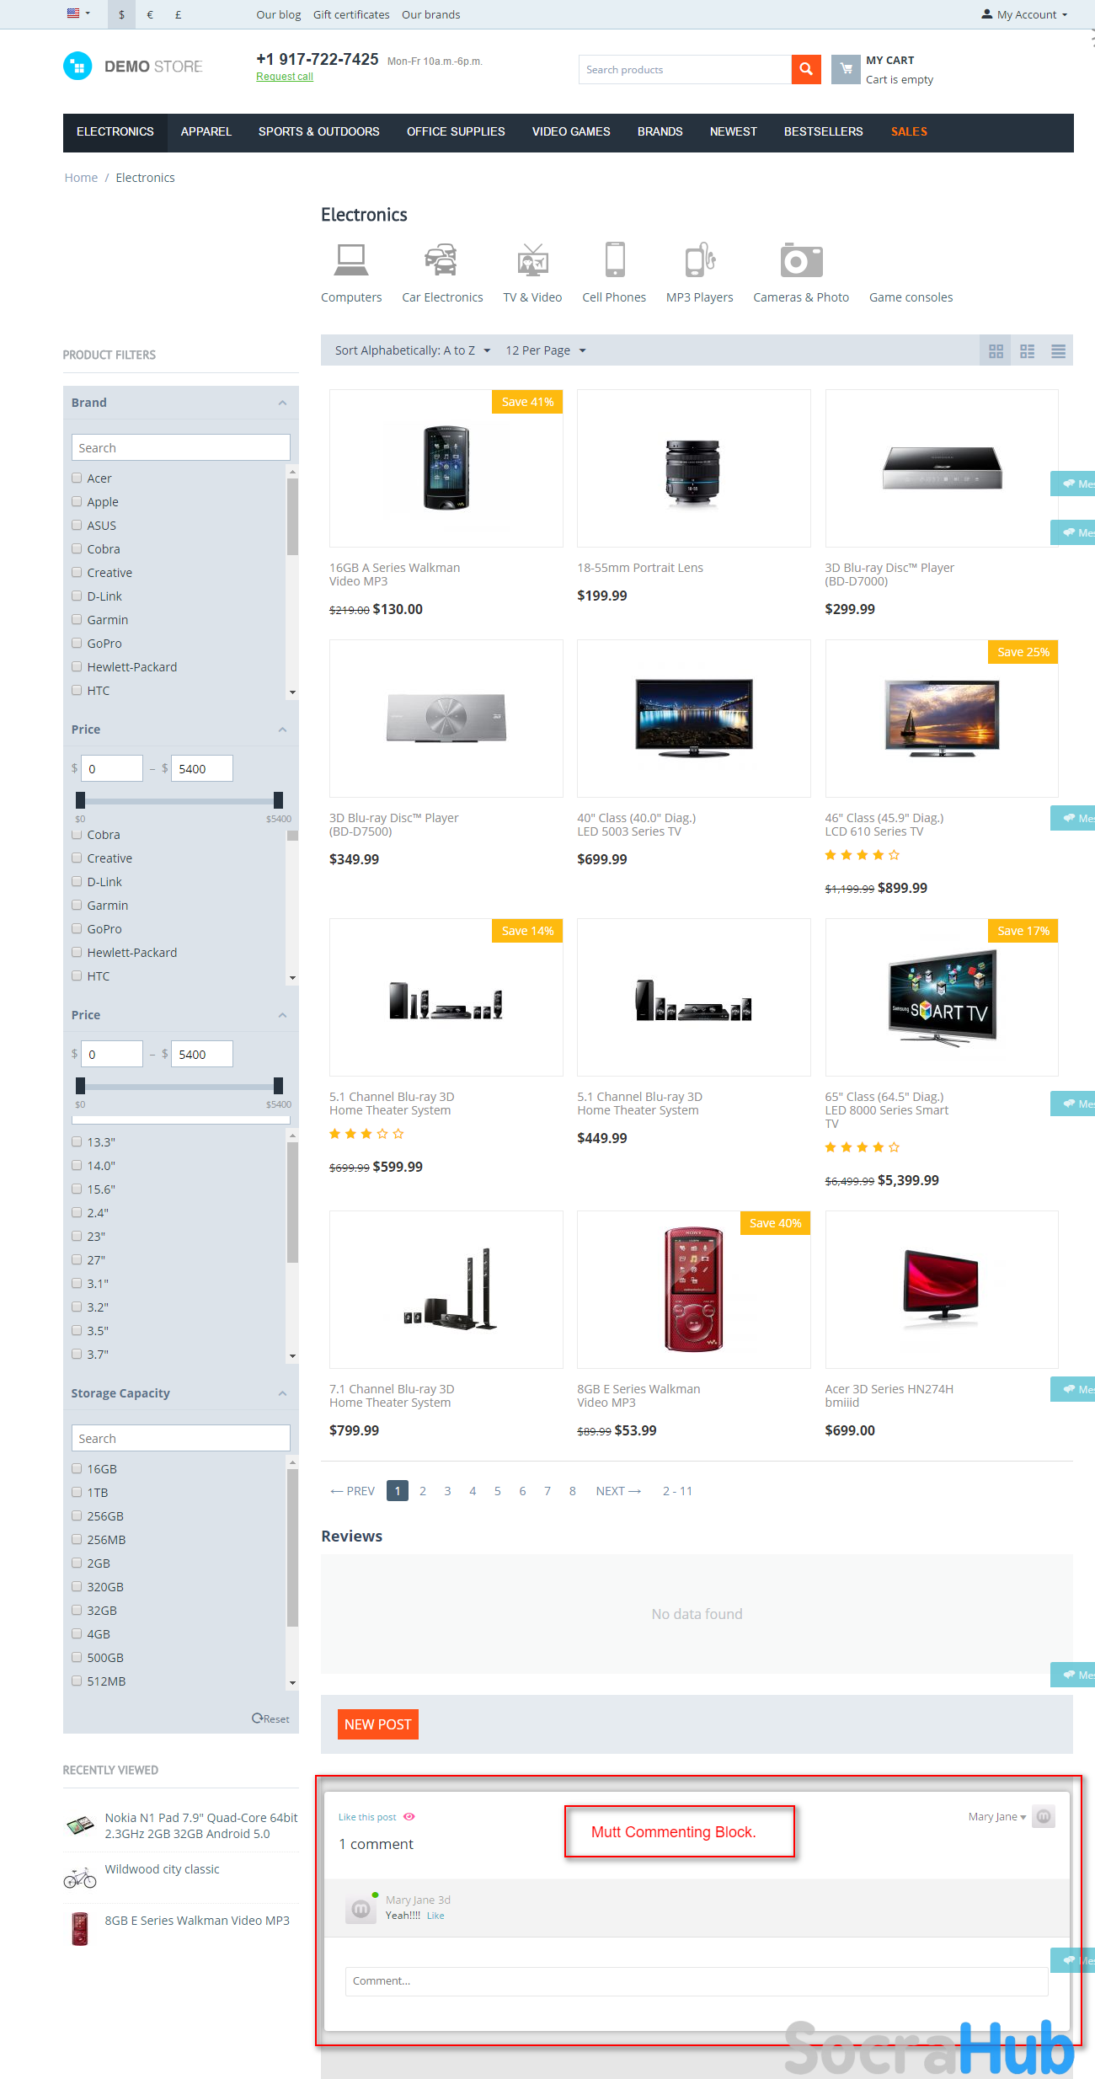Open the Cell Phones category icon
Viewport: 1095px width, 2079px height.
614,260
